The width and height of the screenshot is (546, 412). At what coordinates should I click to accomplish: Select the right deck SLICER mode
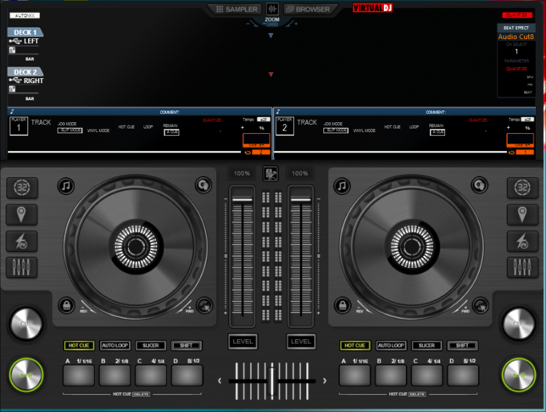(427, 345)
